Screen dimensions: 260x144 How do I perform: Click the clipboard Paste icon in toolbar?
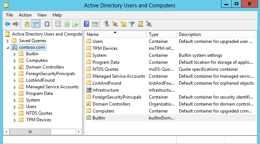[47, 24]
